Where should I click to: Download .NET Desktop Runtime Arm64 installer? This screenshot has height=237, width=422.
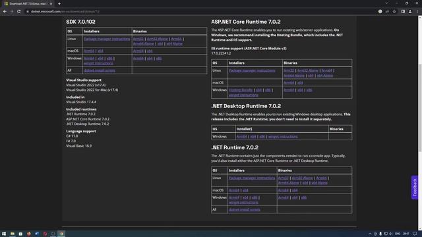pyautogui.click(x=242, y=136)
